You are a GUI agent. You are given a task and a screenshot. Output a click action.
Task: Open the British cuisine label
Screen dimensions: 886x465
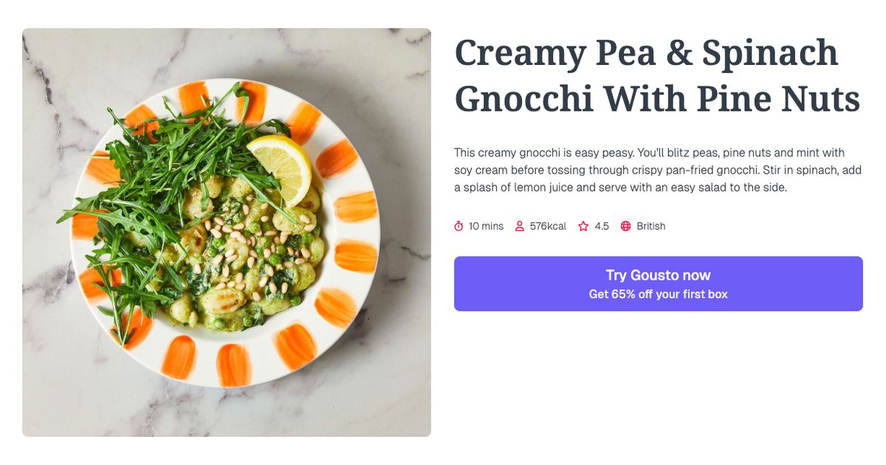point(651,226)
